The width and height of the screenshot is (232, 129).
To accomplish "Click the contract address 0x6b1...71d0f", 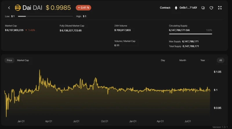I will [188, 8].
